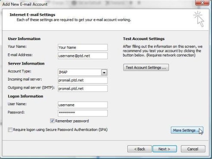Open More Settings button

click(187, 130)
